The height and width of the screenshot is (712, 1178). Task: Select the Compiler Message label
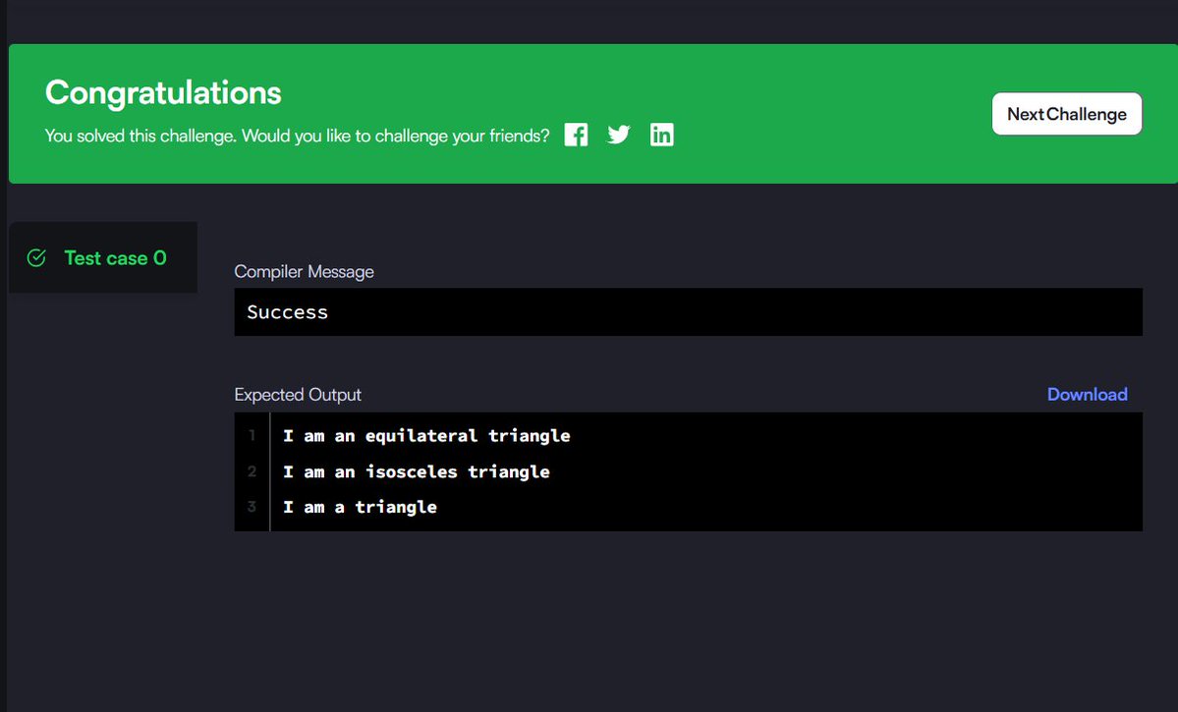(304, 271)
